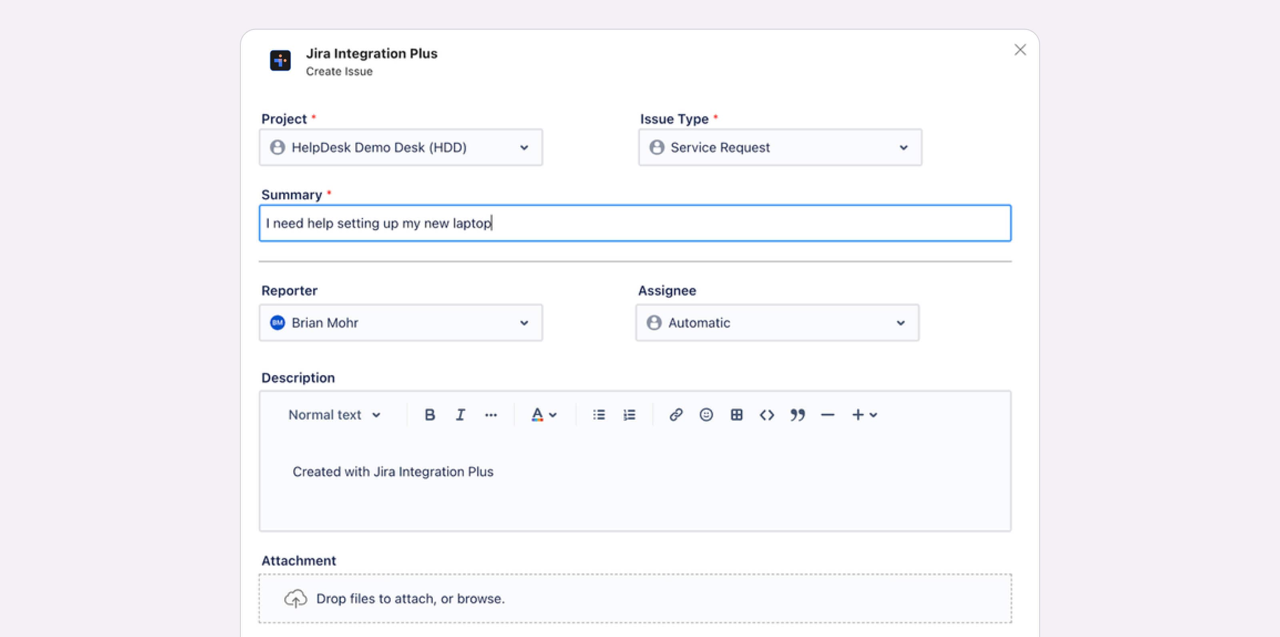The width and height of the screenshot is (1280, 637).
Task: Insert a horizontal divider rule
Action: pyautogui.click(x=827, y=414)
